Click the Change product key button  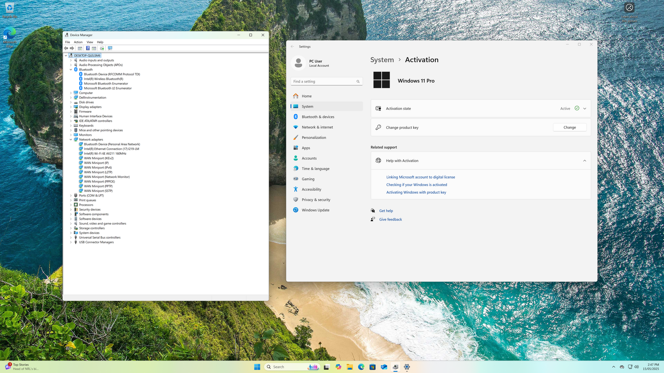coord(569,128)
